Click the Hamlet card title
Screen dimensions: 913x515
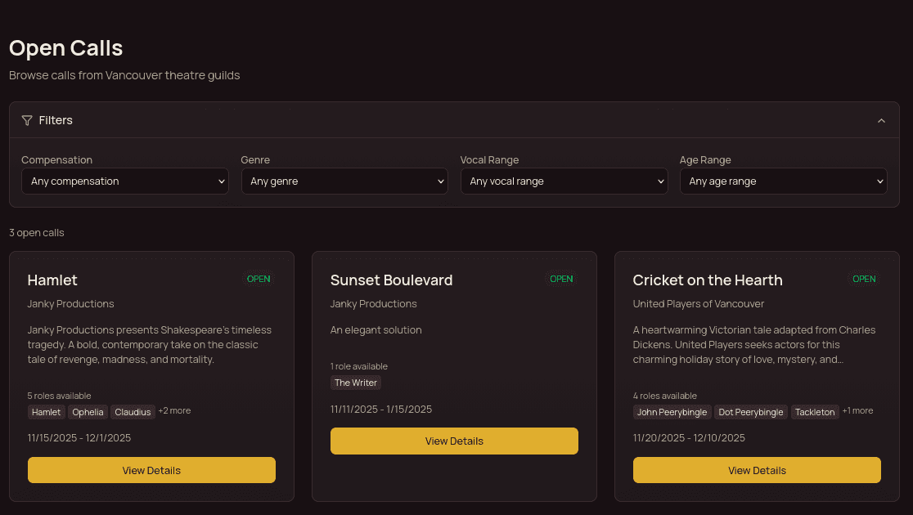point(52,280)
